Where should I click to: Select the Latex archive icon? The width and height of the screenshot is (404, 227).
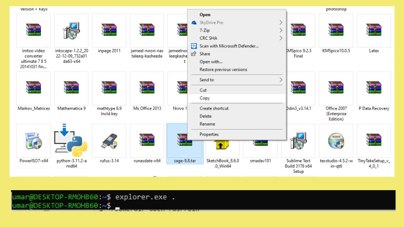pyautogui.click(x=374, y=30)
